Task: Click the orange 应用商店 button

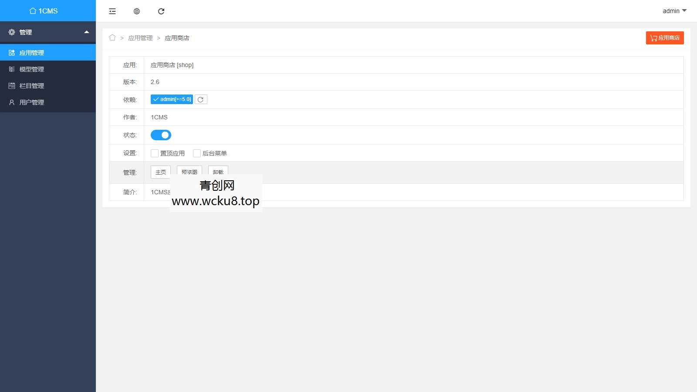Action: point(665,38)
